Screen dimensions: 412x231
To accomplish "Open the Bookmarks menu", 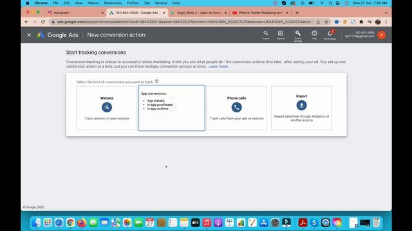I will (113, 3).
